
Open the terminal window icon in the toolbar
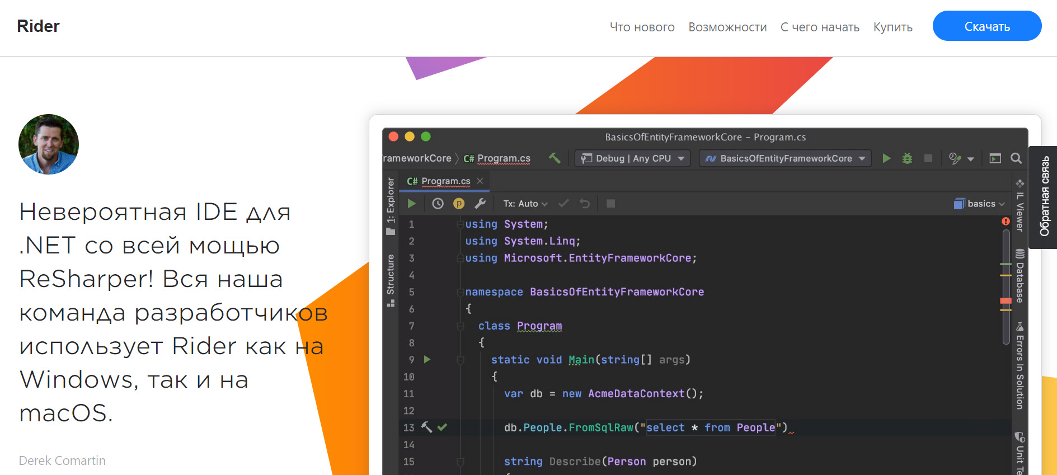(x=995, y=158)
